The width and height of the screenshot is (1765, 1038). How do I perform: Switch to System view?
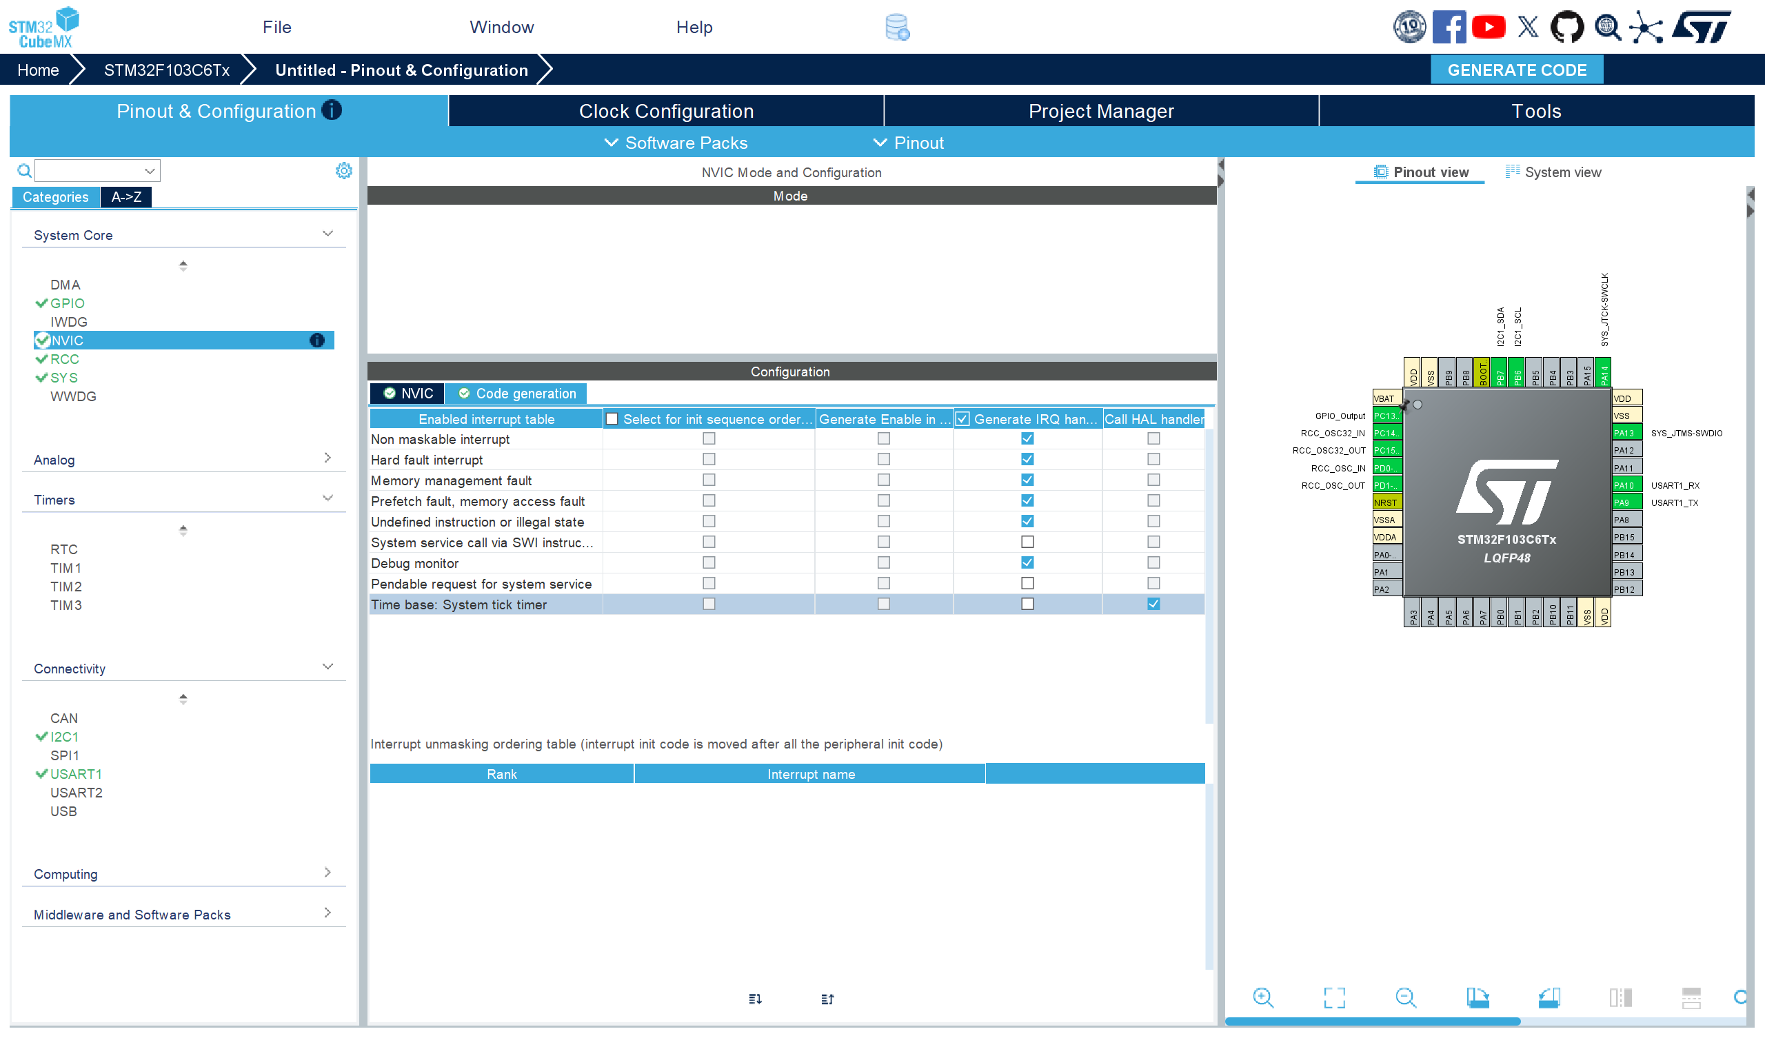coord(1553,172)
